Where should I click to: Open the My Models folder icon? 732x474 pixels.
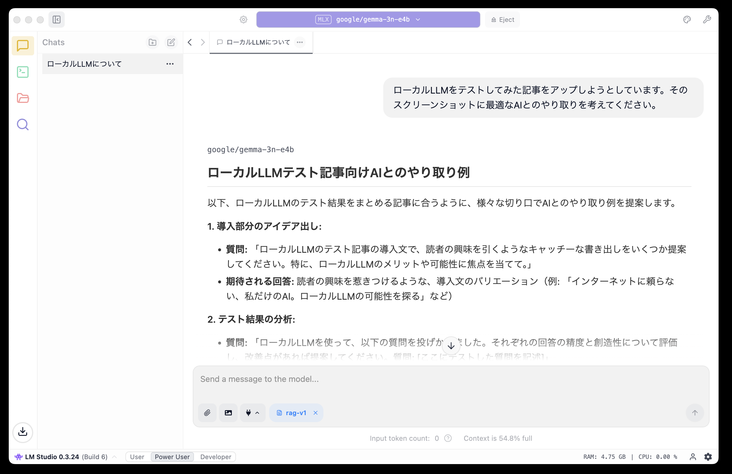23,98
